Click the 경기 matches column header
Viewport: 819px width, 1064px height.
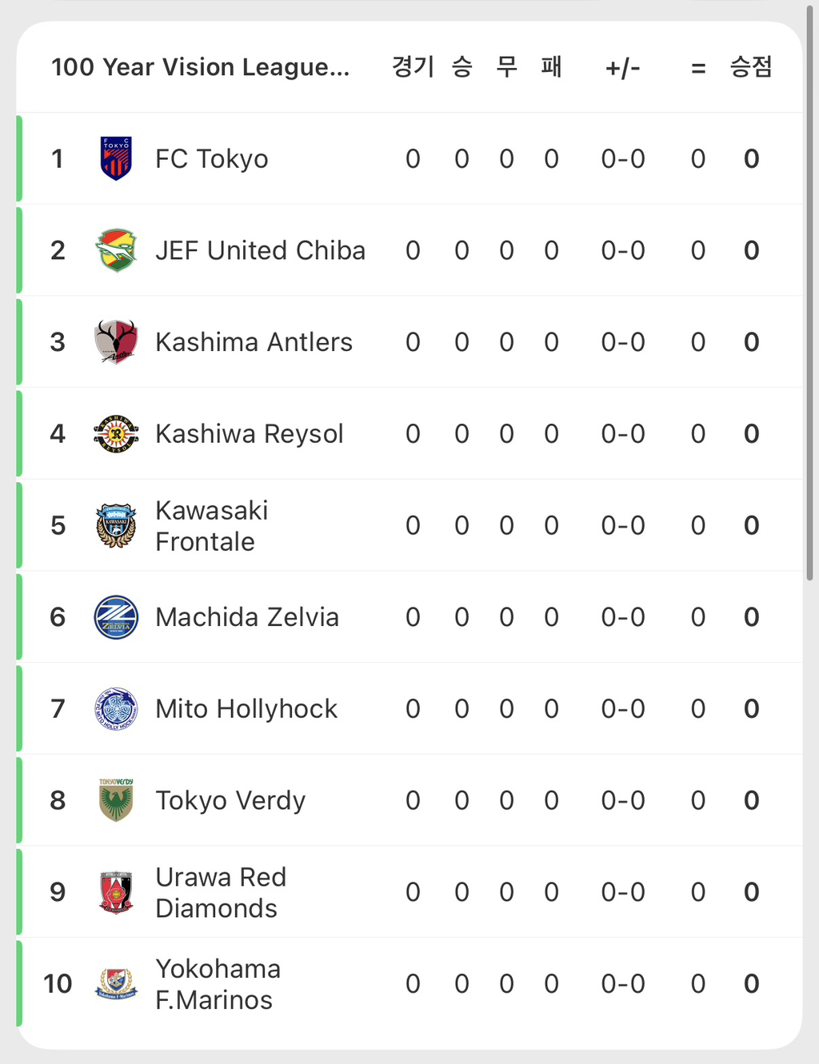(x=413, y=67)
